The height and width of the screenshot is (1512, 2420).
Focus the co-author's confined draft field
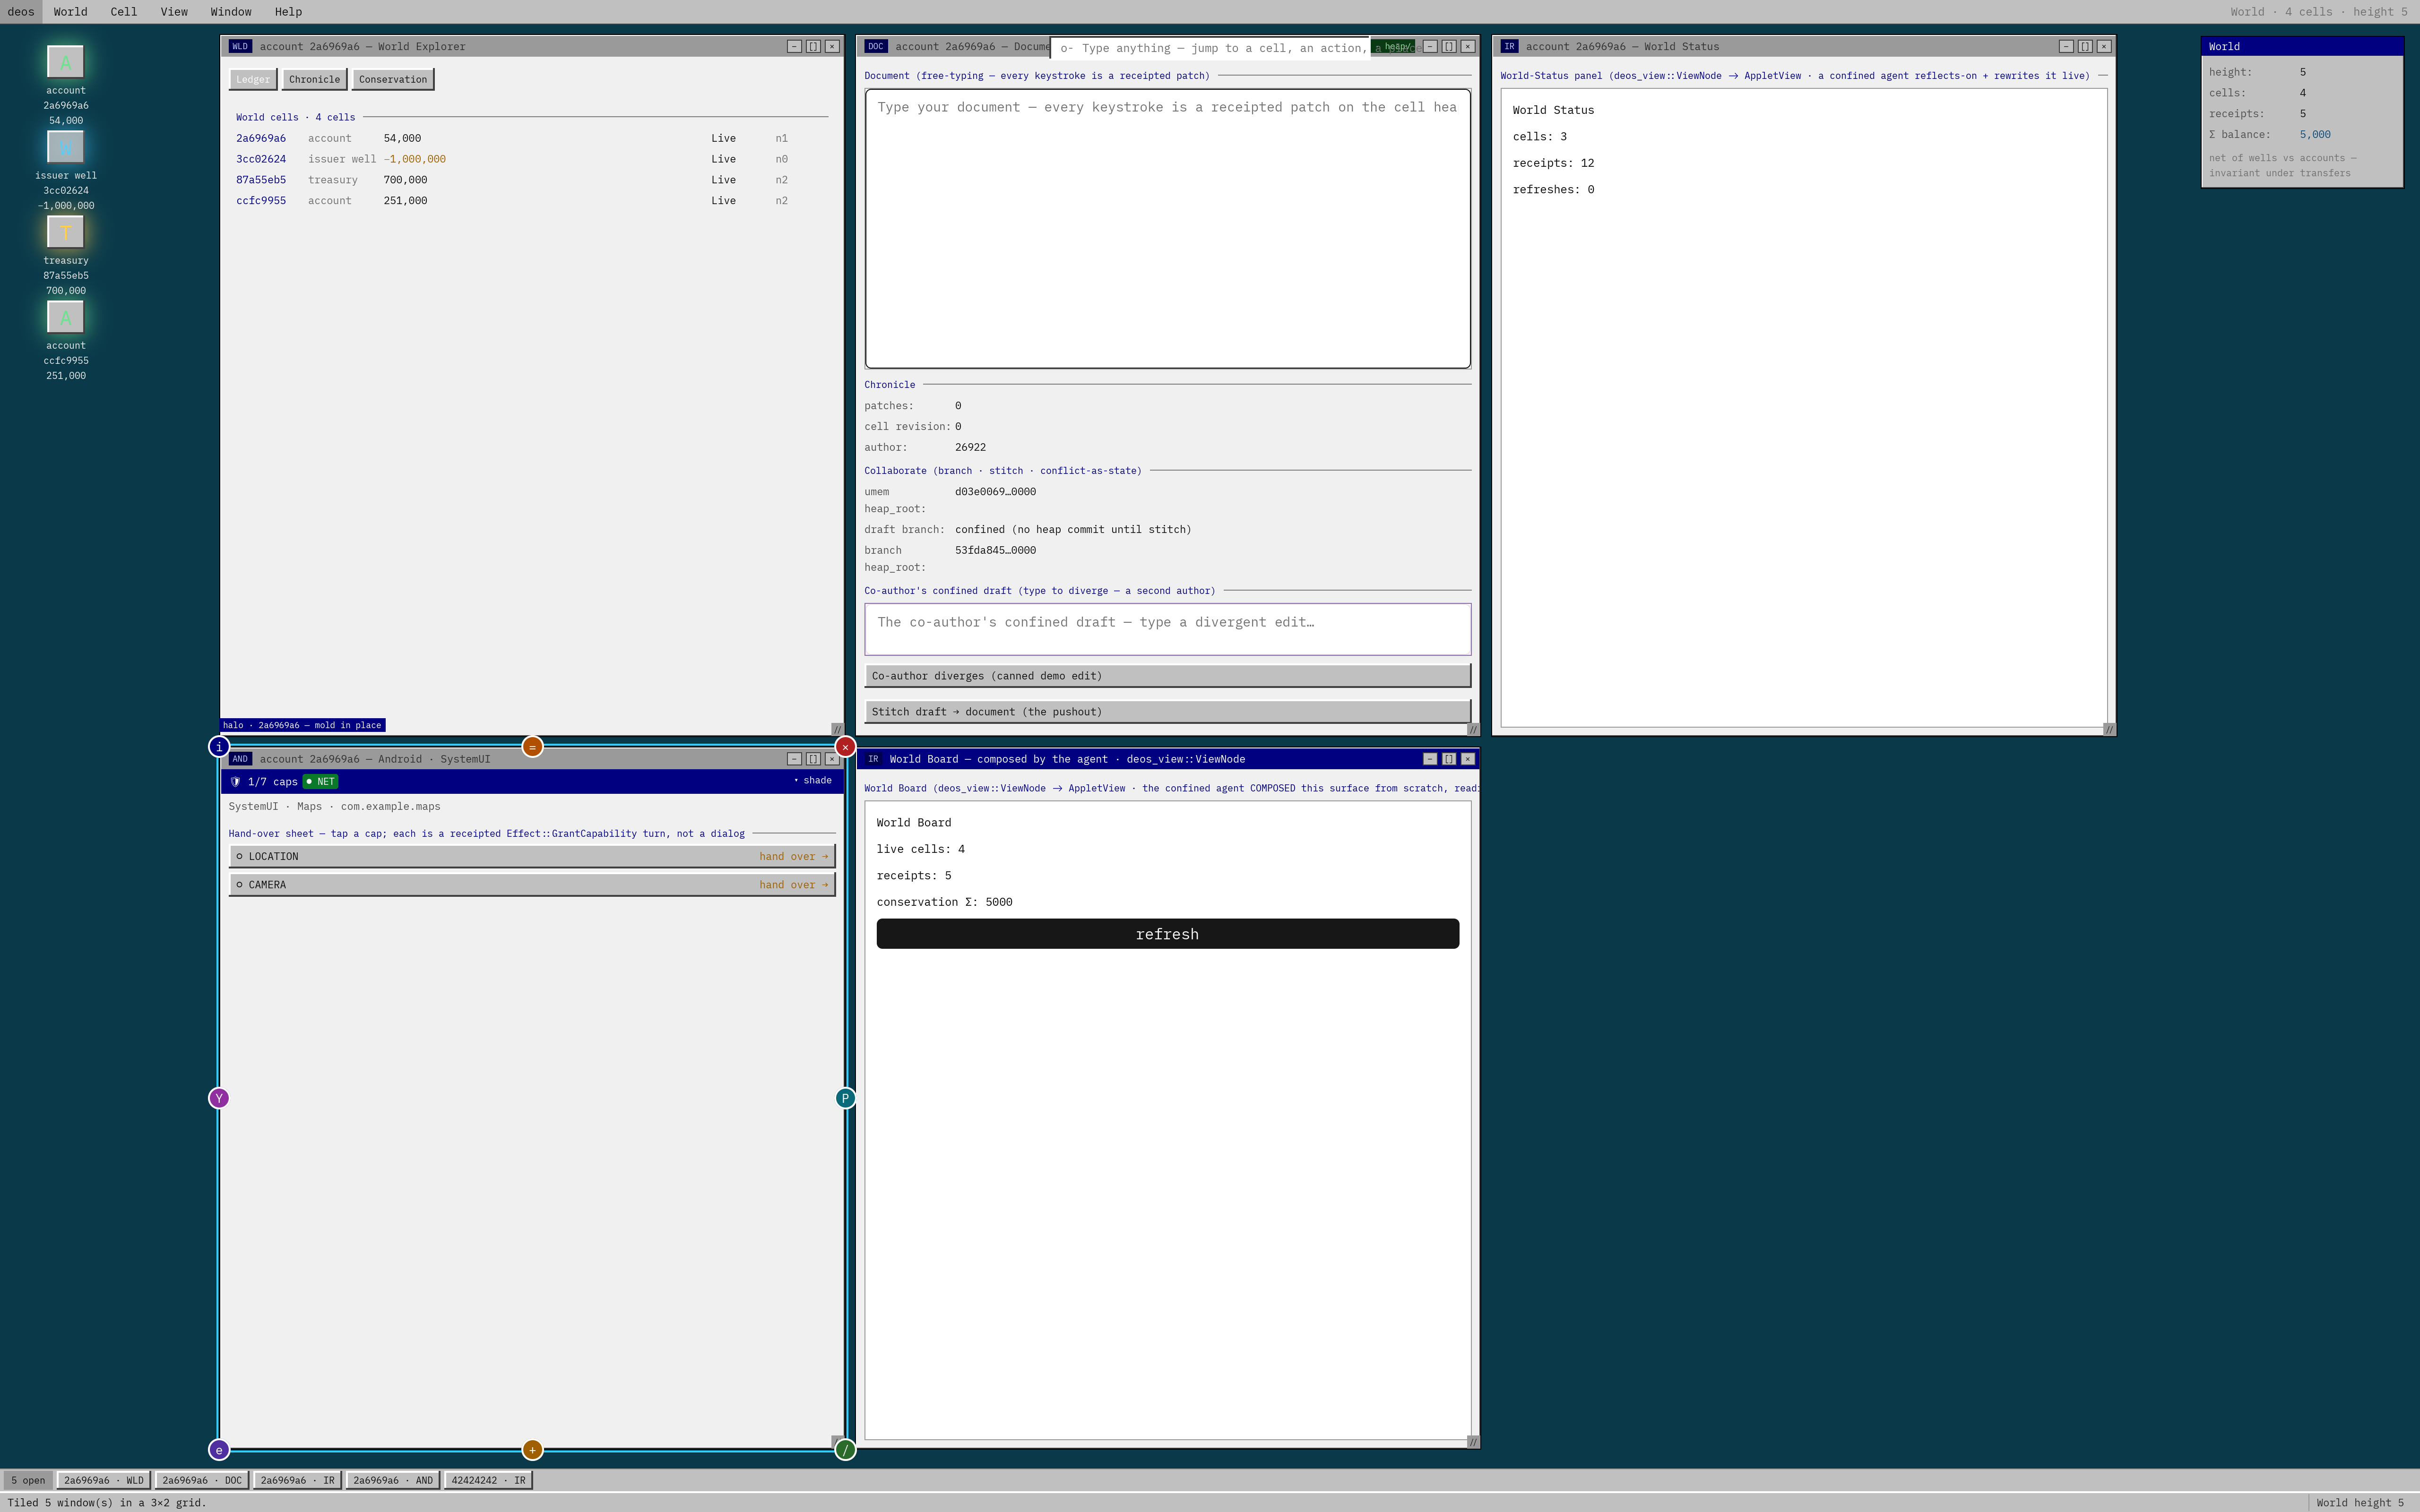1167,629
